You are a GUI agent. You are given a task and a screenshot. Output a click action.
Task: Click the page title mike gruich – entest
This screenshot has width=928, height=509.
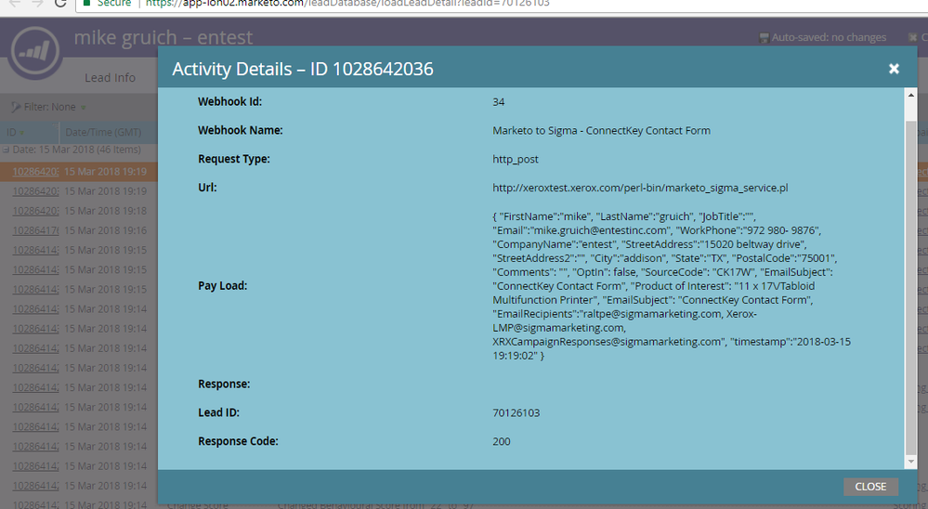point(163,37)
